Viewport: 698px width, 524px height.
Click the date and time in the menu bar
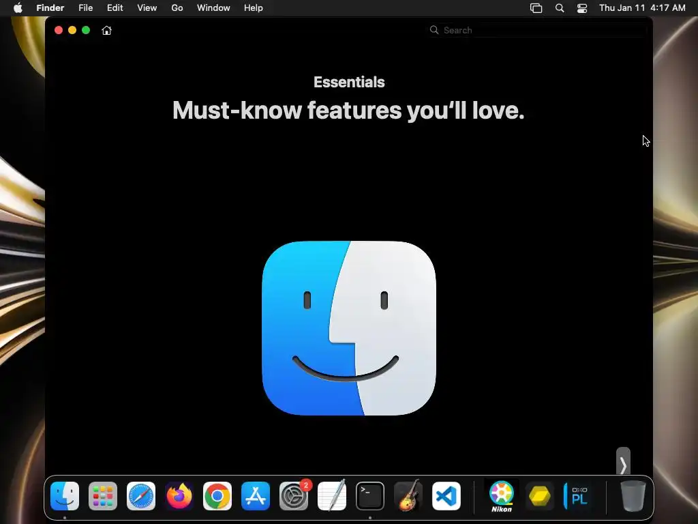[x=642, y=8]
